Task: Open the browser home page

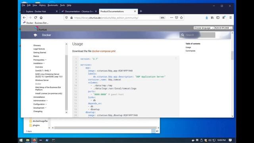Action: click(41, 17)
